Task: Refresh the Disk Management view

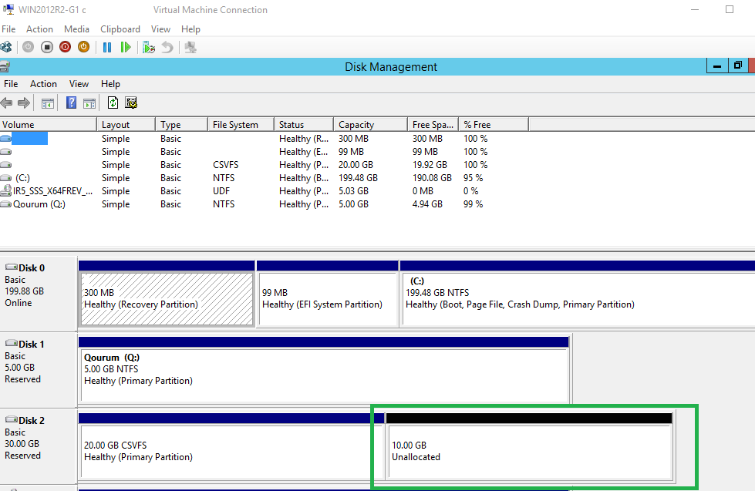Action: click(x=113, y=103)
